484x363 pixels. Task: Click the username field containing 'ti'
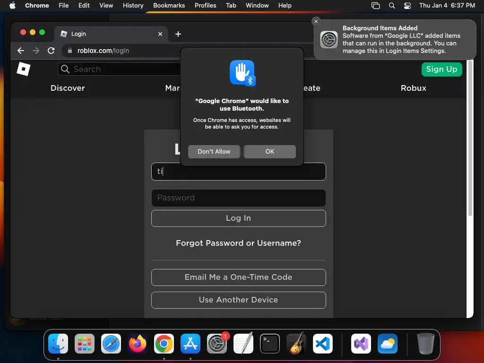pos(239,172)
